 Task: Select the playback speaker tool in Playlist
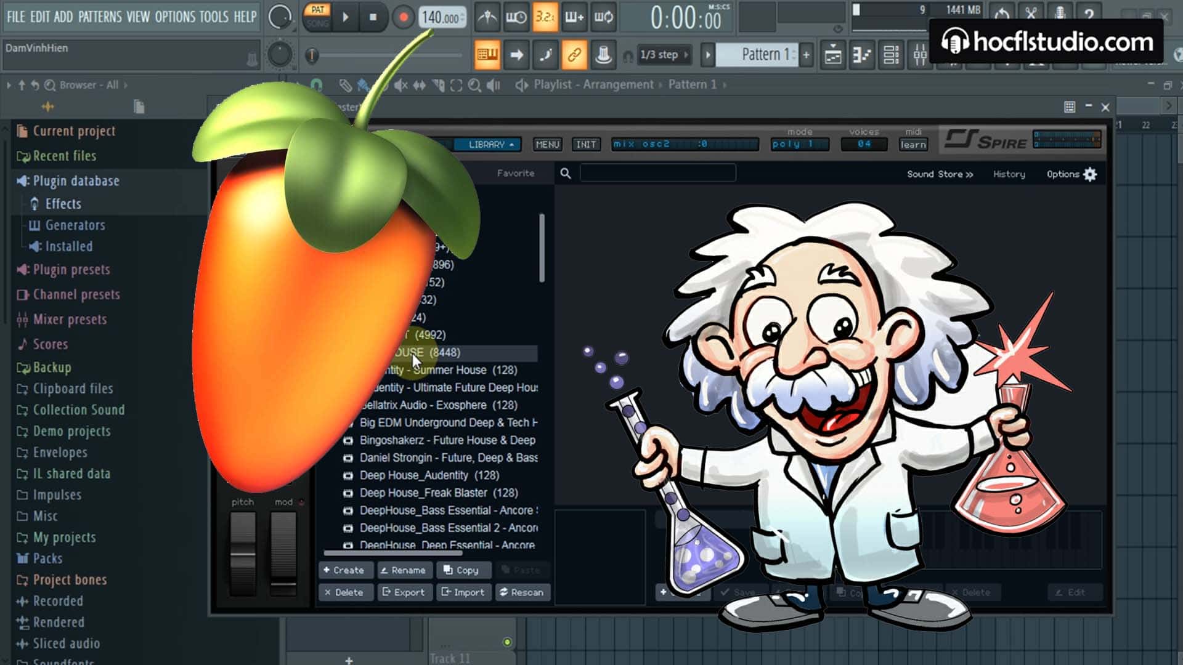click(x=494, y=85)
